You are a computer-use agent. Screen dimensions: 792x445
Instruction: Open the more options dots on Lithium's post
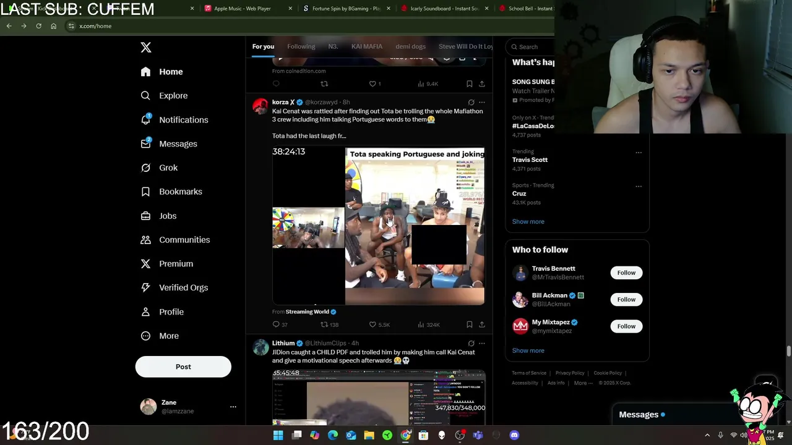[x=482, y=343]
